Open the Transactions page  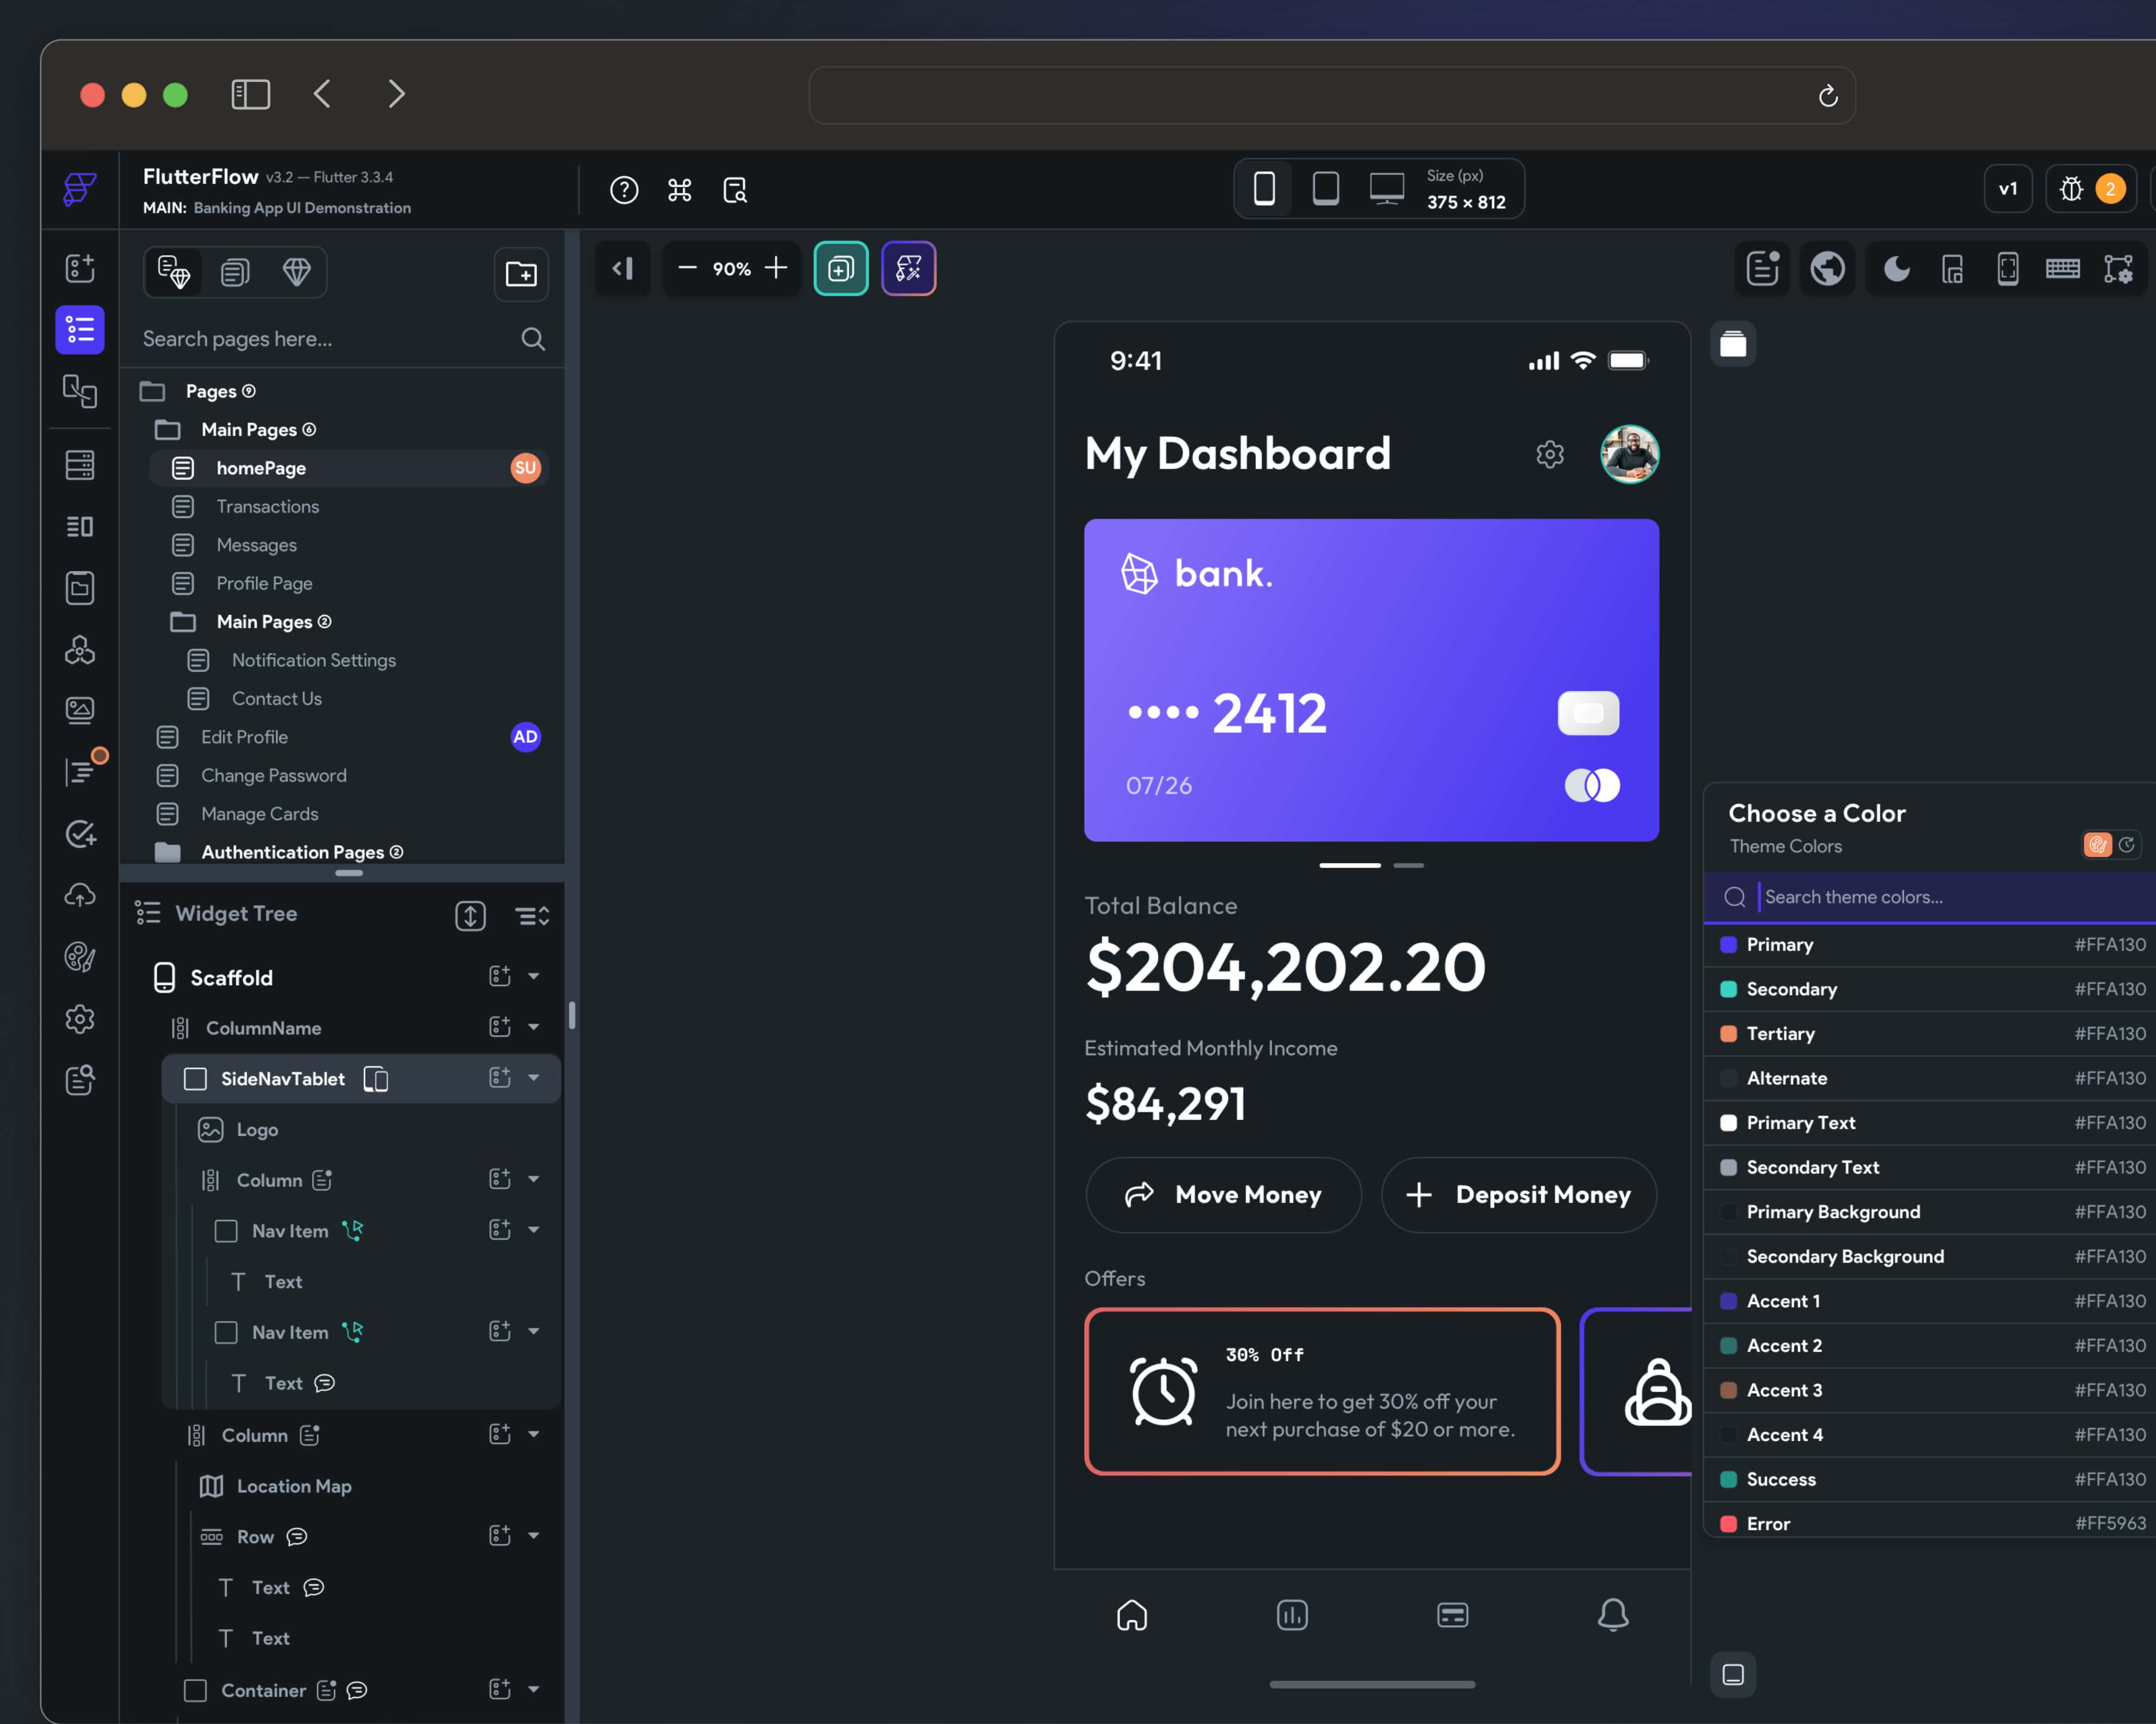click(x=267, y=507)
